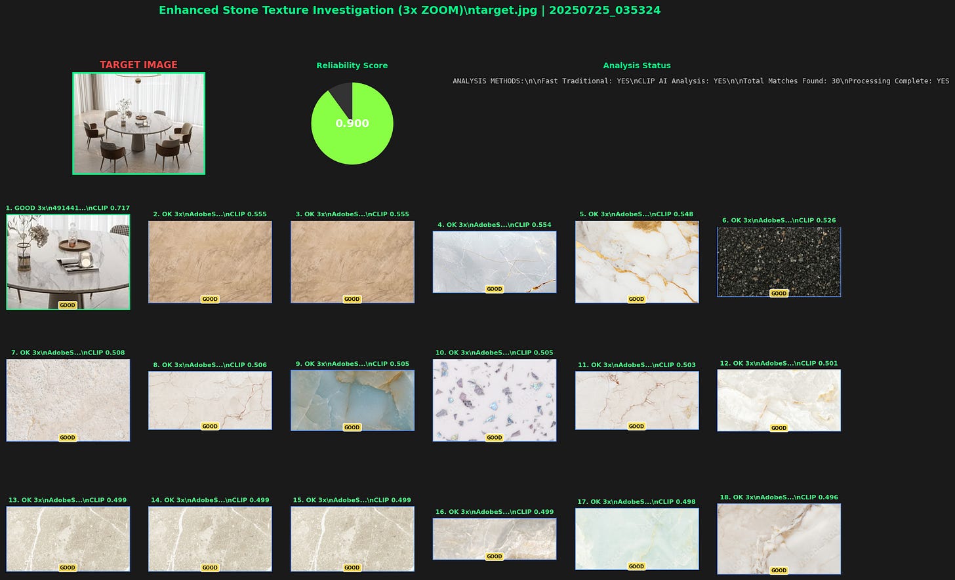This screenshot has width=955, height=580.
Task: Open the veined marble texture, match 18
Action: [779, 539]
